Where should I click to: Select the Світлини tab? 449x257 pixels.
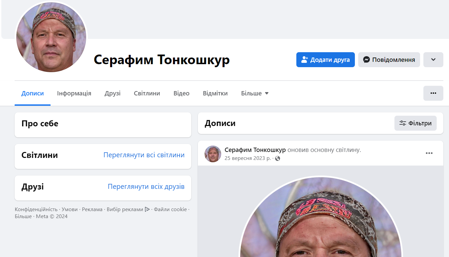pyautogui.click(x=147, y=93)
